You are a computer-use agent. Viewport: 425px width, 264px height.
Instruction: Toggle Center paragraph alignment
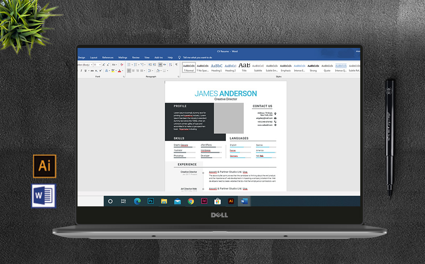click(133, 71)
